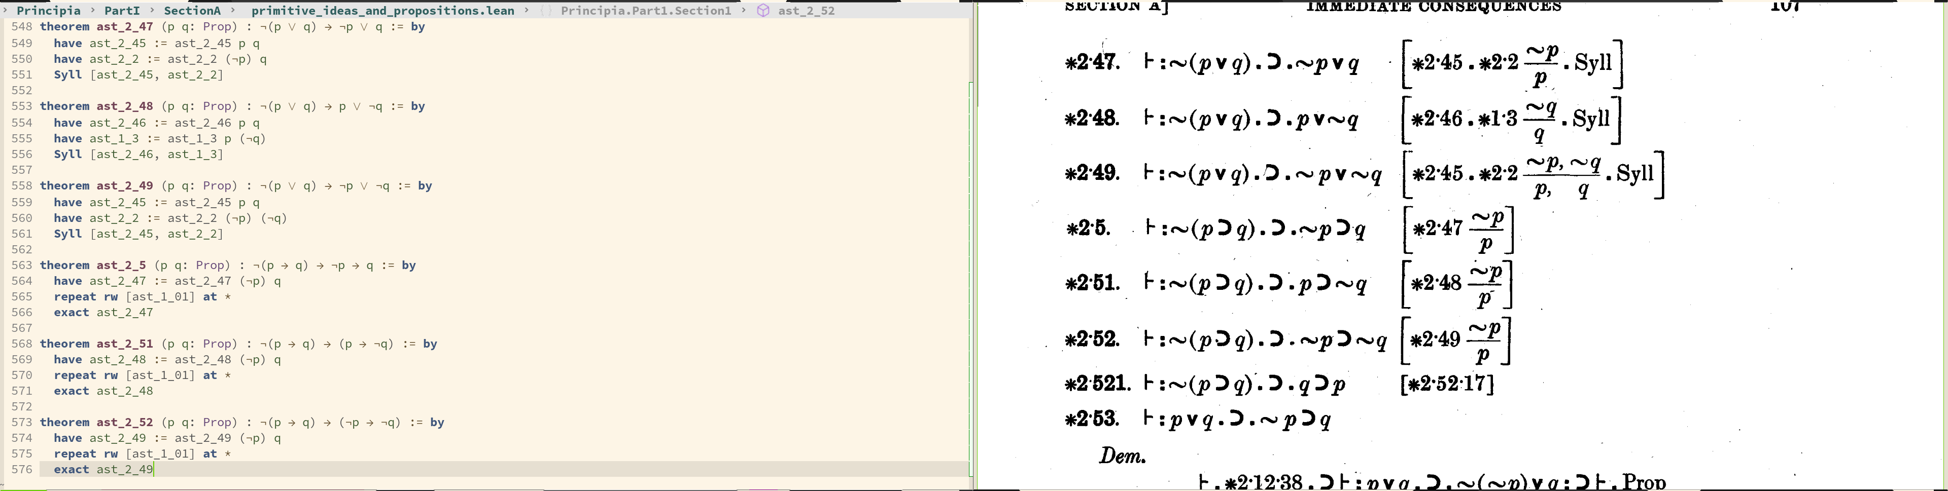Place cursor at end of 'exact ast_2_49' line

point(154,469)
